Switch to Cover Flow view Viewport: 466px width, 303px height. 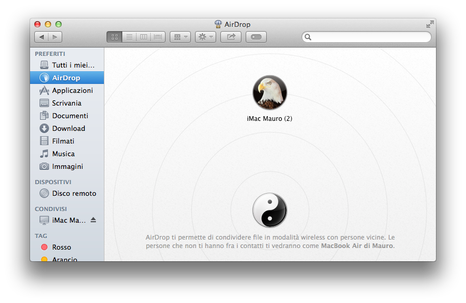[158, 37]
